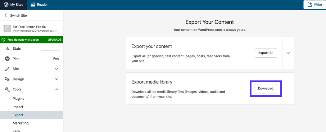Click the Fat-Free French Foodie site icon
The width and height of the screenshot is (326, 132).
(x=7, y=29)
